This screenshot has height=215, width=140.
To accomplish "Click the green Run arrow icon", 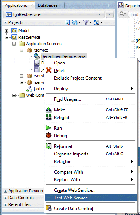I will pos(48,128).
